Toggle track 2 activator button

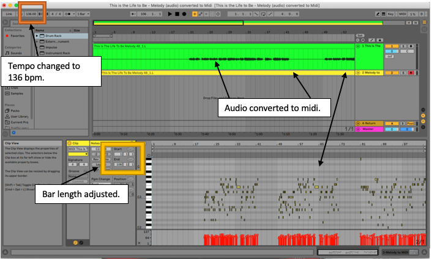tap(392, 73)
